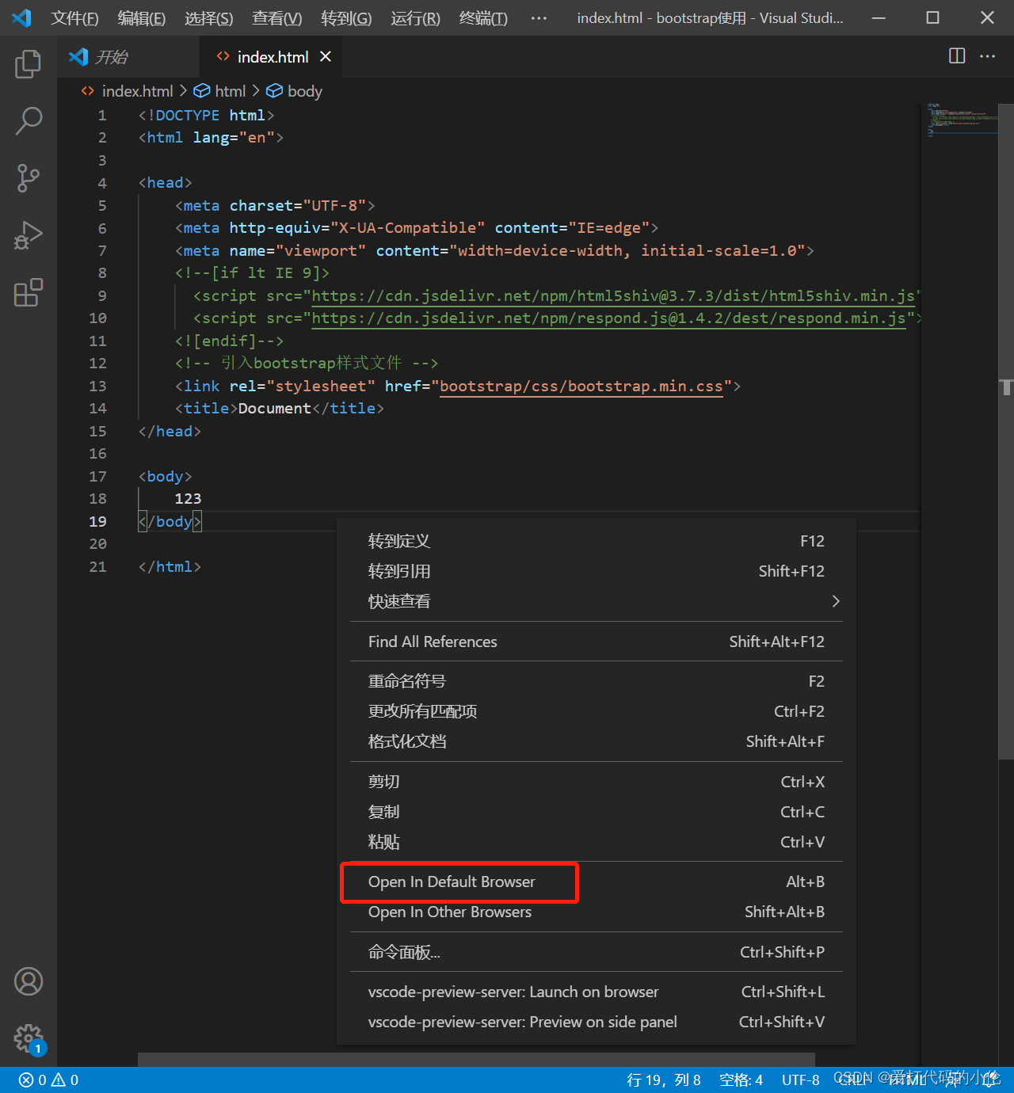This screenshot has height=1093, width=1014.
Task: Choose Open In Default Browser
Action: [452, 882]
